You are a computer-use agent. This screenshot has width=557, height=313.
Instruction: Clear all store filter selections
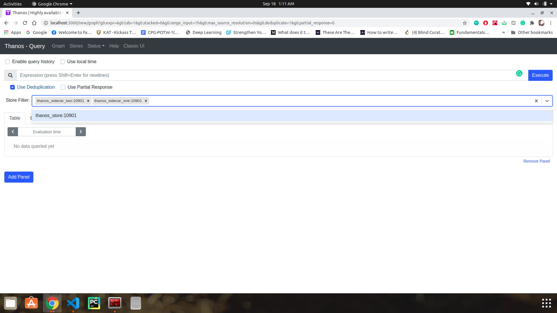536,101
